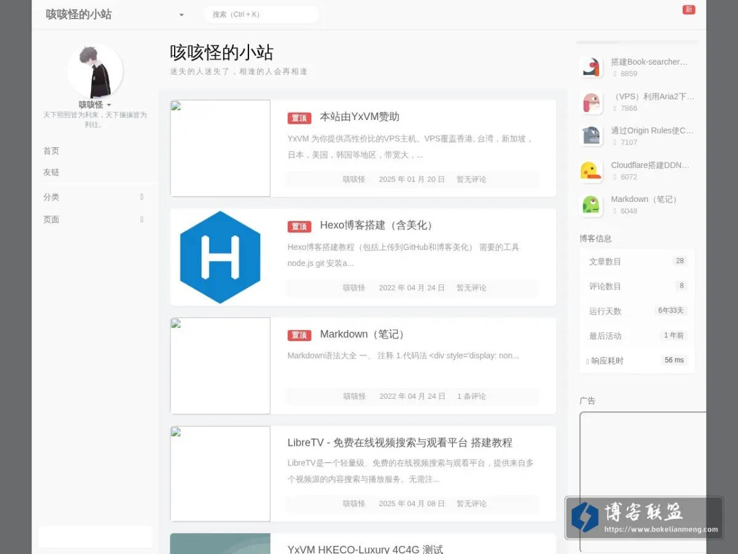Click the 置顶 badge on the Hexo post
Viewport: 738px width, 554px height.
pos(300,227)
